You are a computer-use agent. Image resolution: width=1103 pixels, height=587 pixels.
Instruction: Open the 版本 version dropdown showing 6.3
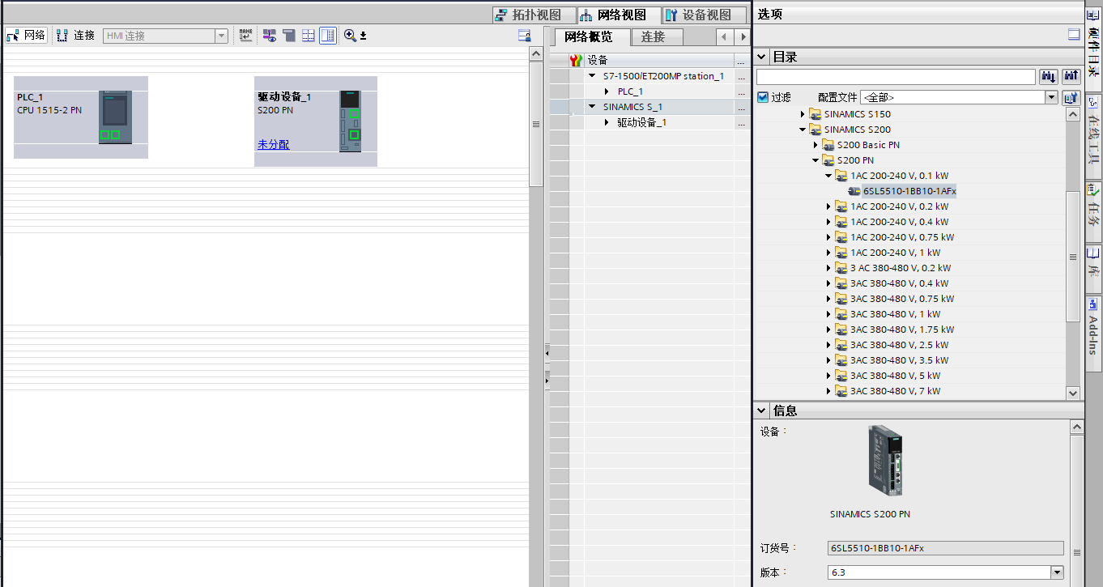[1056, 572]
